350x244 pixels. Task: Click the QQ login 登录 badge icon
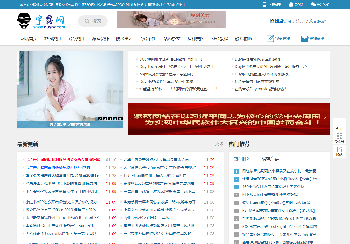click(276, 21)
